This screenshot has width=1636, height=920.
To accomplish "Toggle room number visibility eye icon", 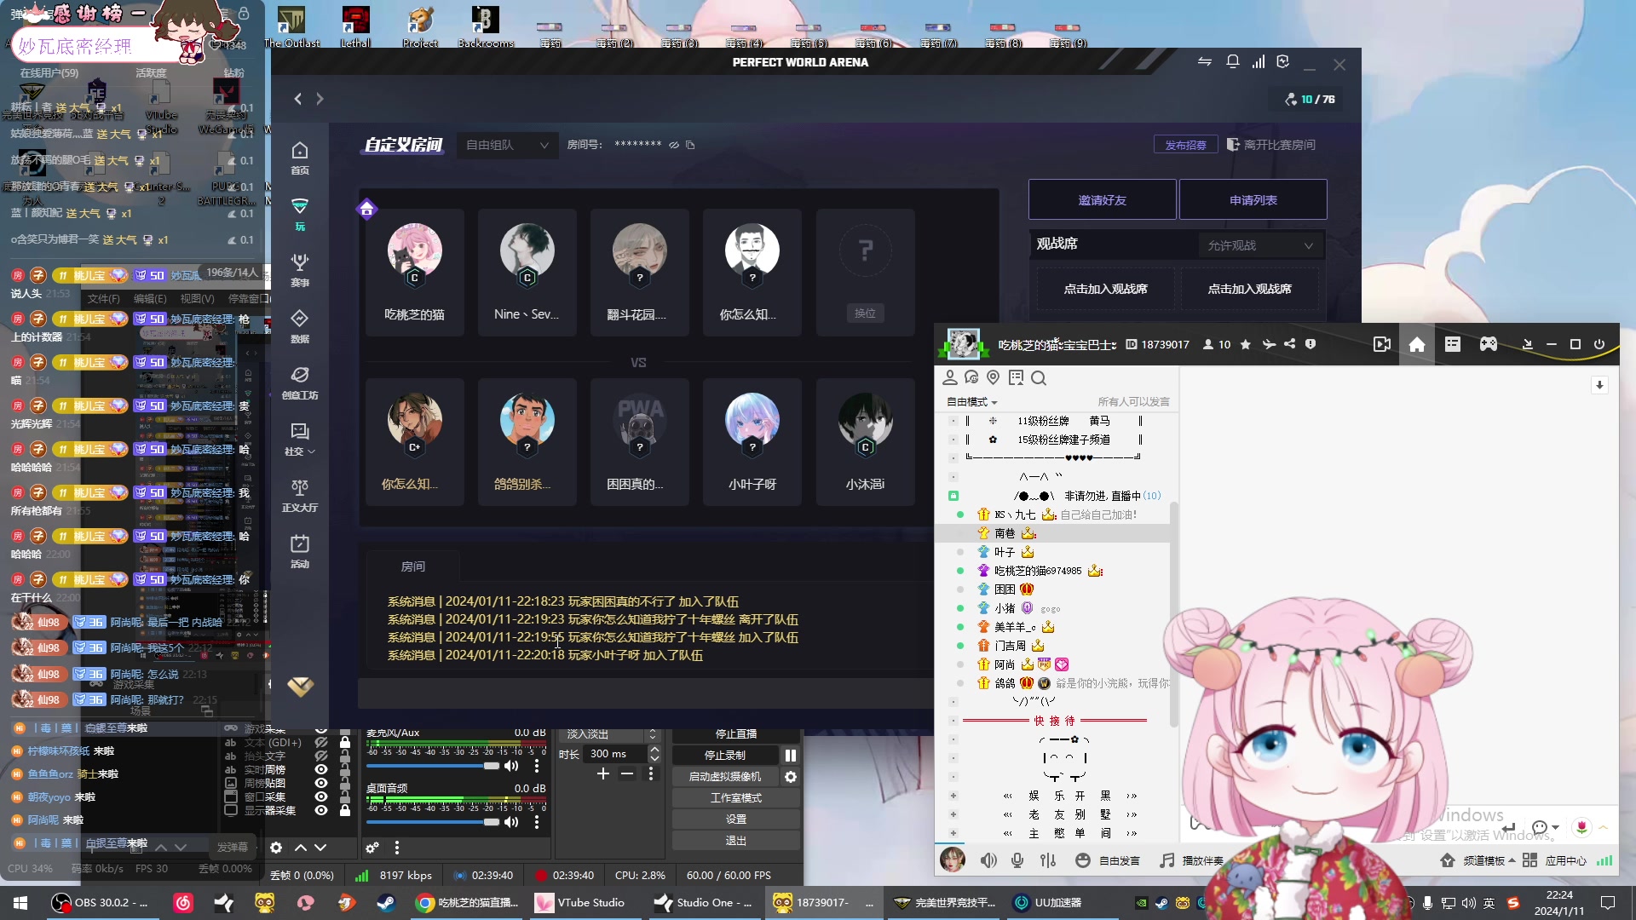I will coord(674,145).
